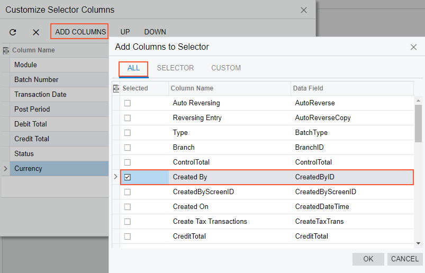Switch to the SELECTOR tab
This screenshot has height=273, width=425.
click(x=175, y=68)
